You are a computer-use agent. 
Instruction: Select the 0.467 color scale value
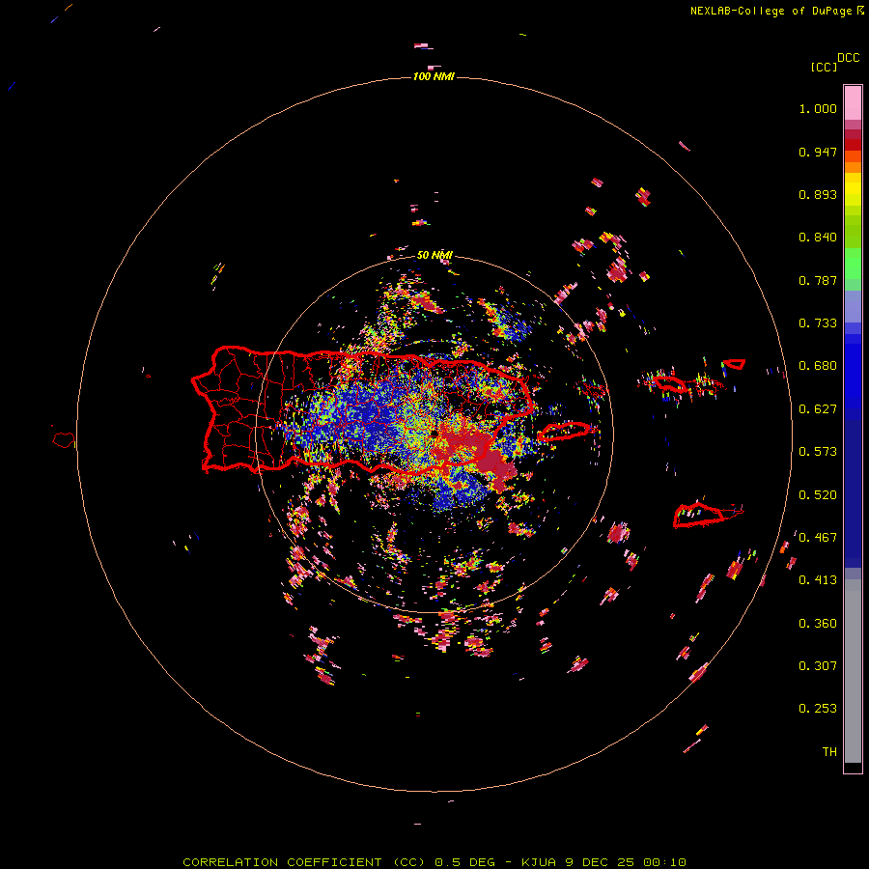(x=818, y=538)
